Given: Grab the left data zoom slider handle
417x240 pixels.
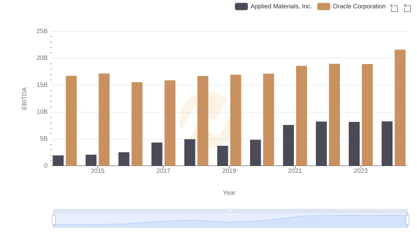Looking at the screenshot, I should pyautogui.click(x=54, y=220).
